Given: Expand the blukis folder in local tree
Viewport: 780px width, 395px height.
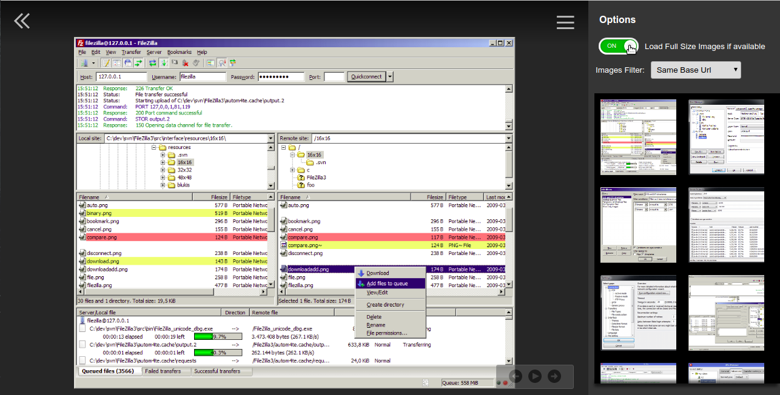Looking at the screenshot, I should pyautogui.click(x=163, y=185).
